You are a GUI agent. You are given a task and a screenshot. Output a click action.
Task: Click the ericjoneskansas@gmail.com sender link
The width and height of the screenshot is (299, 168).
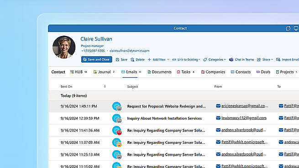(244, 106)
